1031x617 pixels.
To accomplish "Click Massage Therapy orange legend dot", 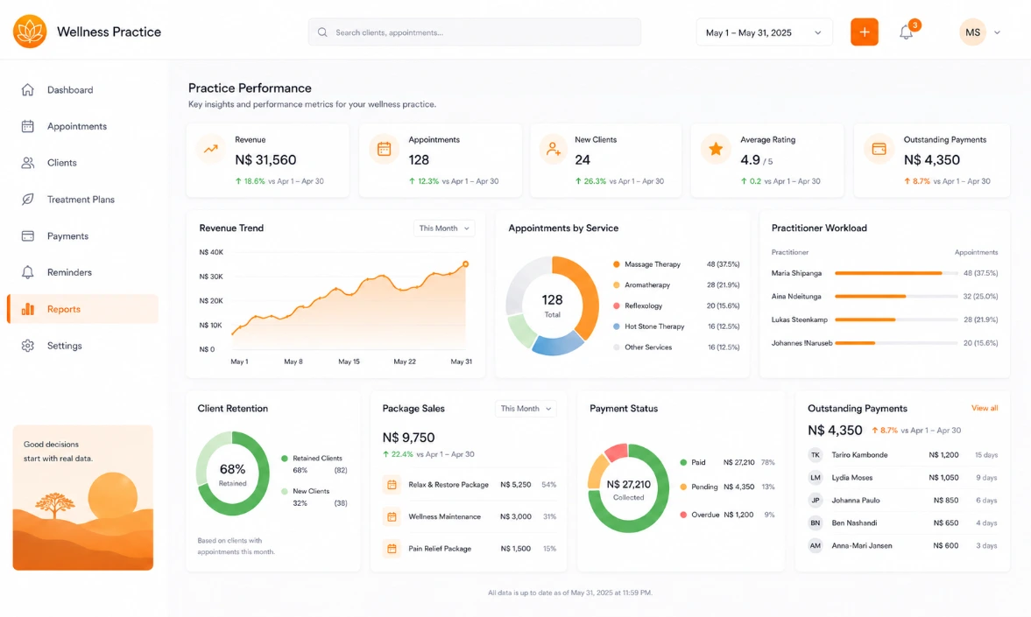I will (x=616, y=264).
